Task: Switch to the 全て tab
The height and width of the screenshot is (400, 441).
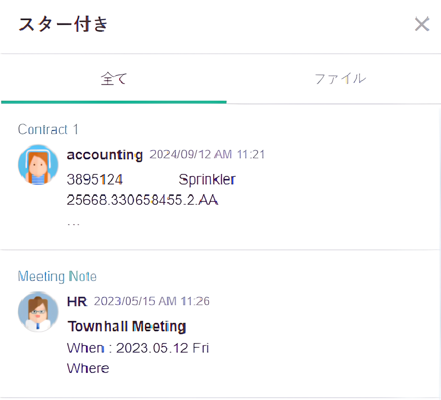Action: 114,79
